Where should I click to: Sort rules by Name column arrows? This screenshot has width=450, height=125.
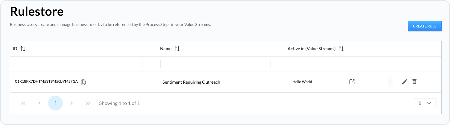tap(177, 49)
